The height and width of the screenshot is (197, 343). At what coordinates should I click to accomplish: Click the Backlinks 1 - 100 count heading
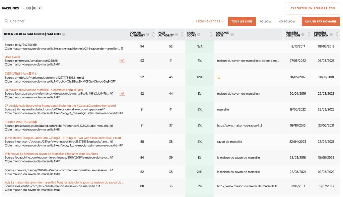[x=22, y=8]
